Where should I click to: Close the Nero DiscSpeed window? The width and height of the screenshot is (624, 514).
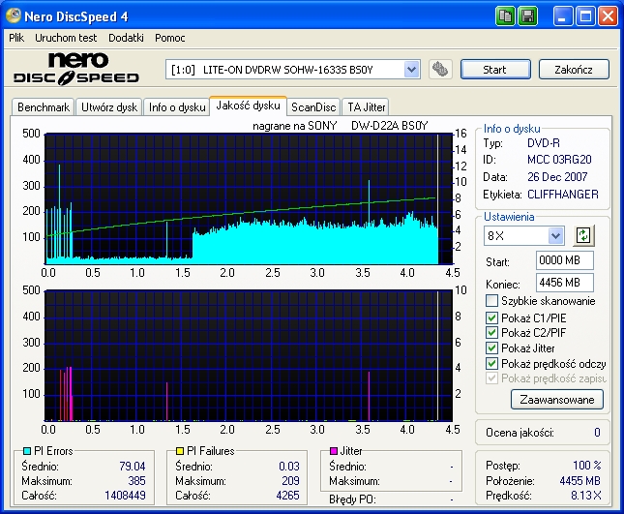click(608, 16)
